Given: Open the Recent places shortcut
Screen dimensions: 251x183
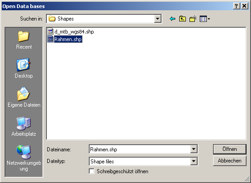Looking at the screenshot, I should tap(24, 40).
